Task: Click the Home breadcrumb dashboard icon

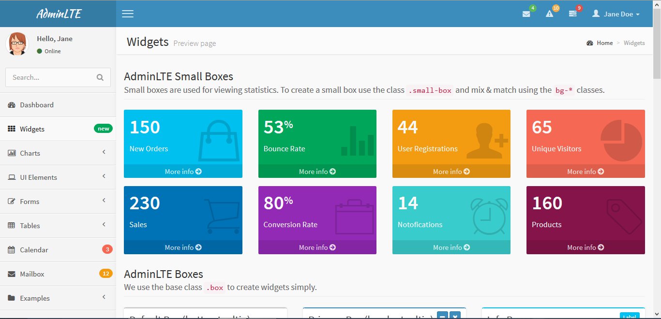Action: coord(590,43)
